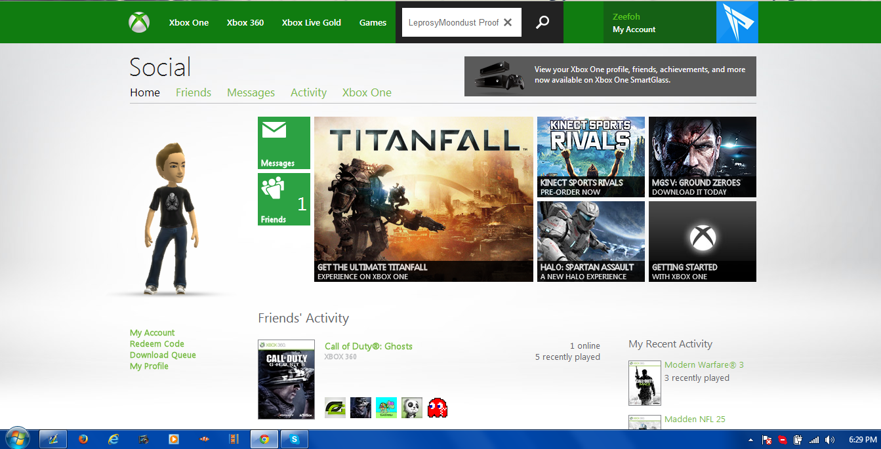This screenshot has height=449, width=881.
Task: Open the Ghosts soldier friend gamerpic
Action: pos(361,408)
